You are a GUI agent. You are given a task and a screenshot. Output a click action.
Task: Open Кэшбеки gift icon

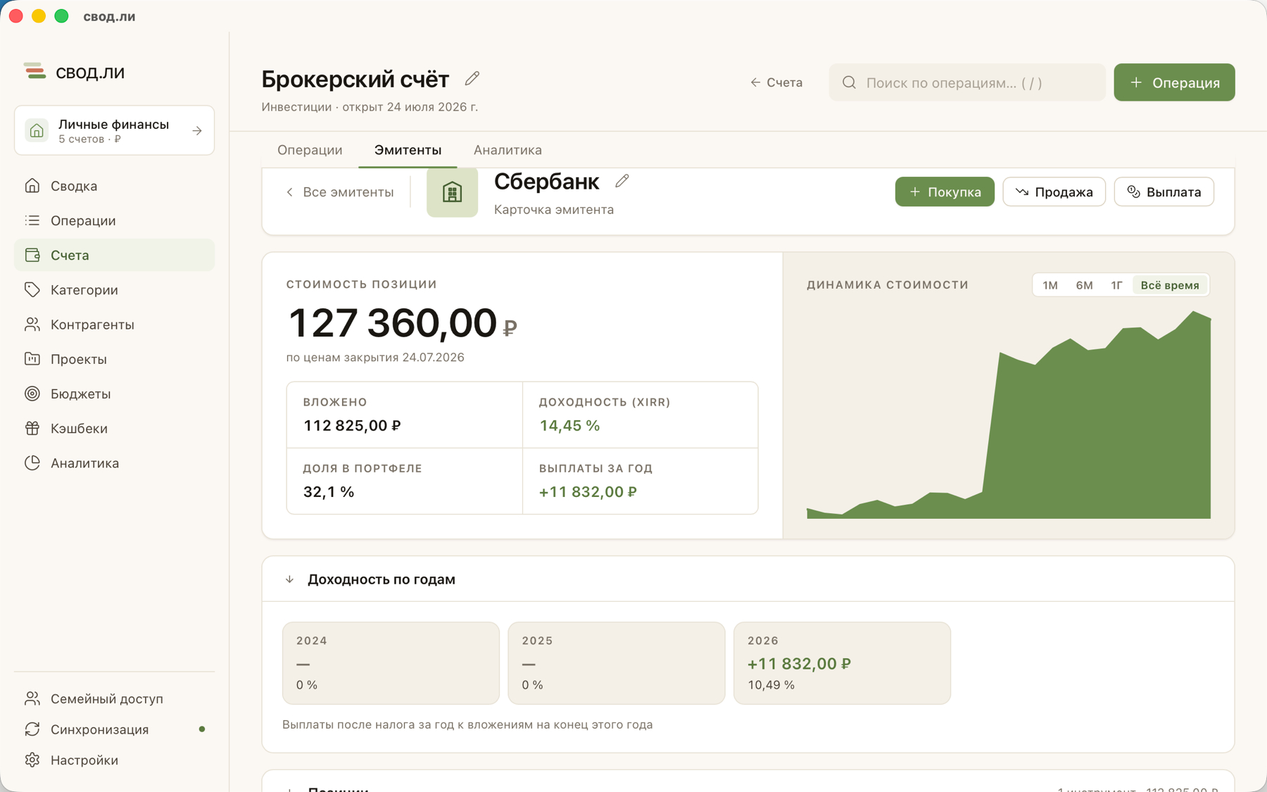click(x=32, y=428)
